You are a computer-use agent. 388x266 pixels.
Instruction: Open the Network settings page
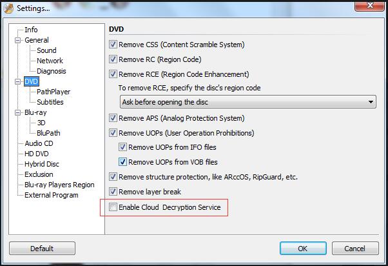pyautogui.click(x=50, y=61)
